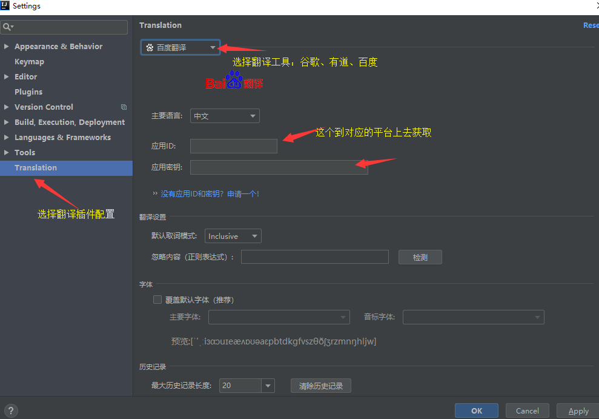Select Translation in the settings tree

click(66, 168)
